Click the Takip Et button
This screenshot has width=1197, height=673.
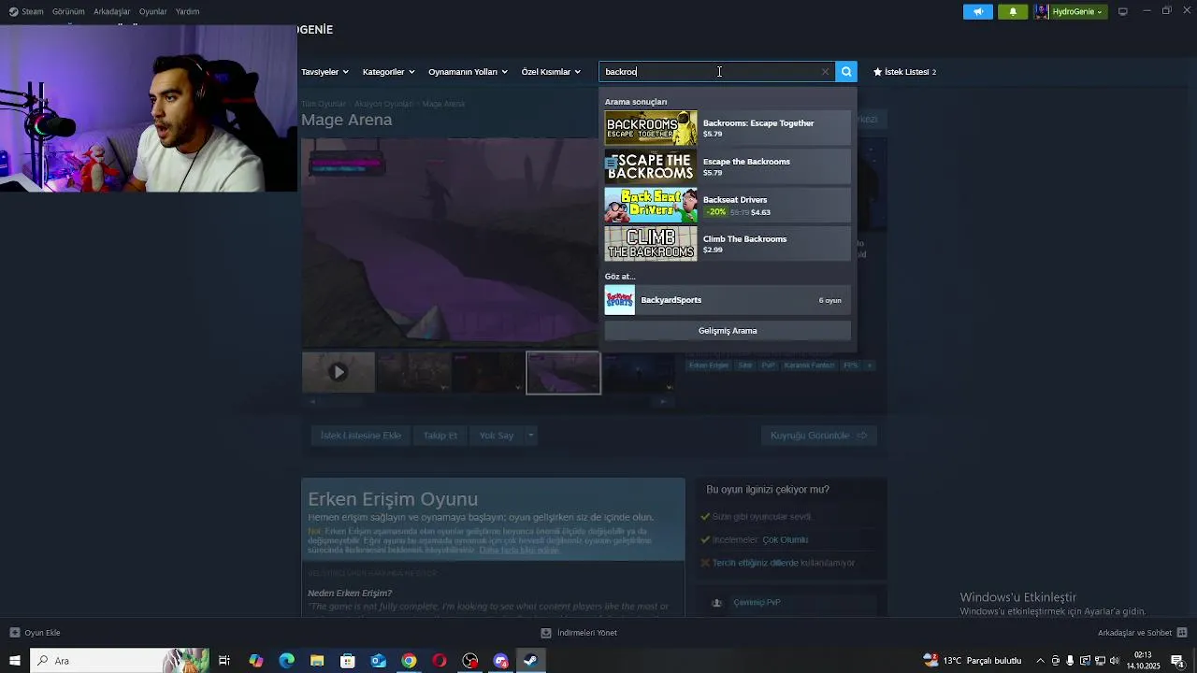(x=440, y=436)
